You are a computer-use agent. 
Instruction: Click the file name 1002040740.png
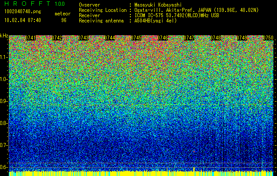[x=23, y=11]
